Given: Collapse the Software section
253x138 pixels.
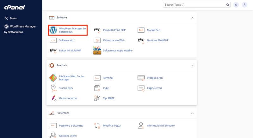Looking at the screenshot, I should (192, 18).
